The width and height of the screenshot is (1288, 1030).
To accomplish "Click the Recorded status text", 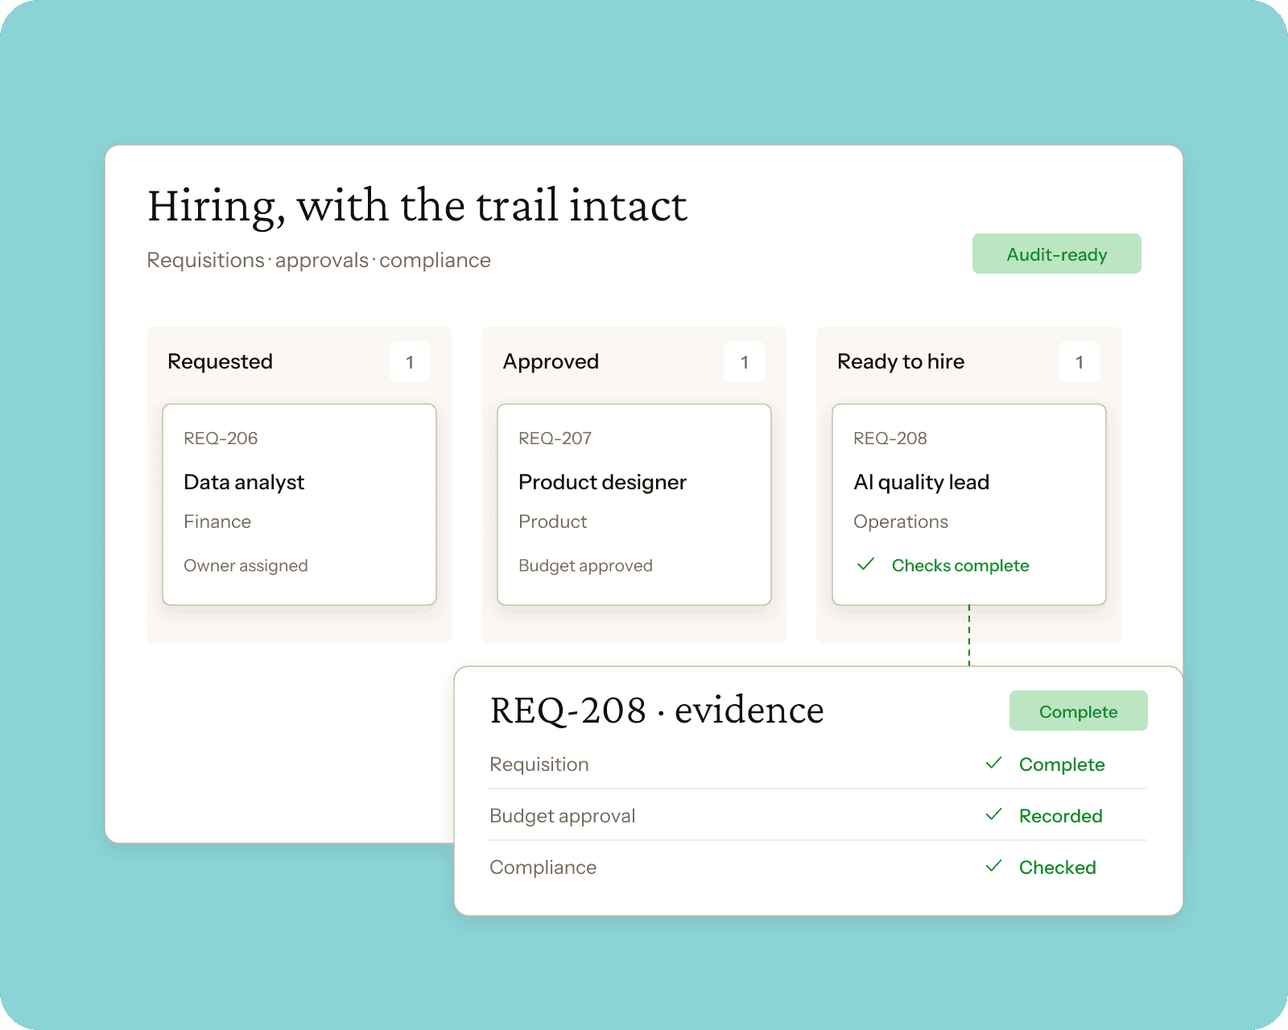I will coord(1061,815).
